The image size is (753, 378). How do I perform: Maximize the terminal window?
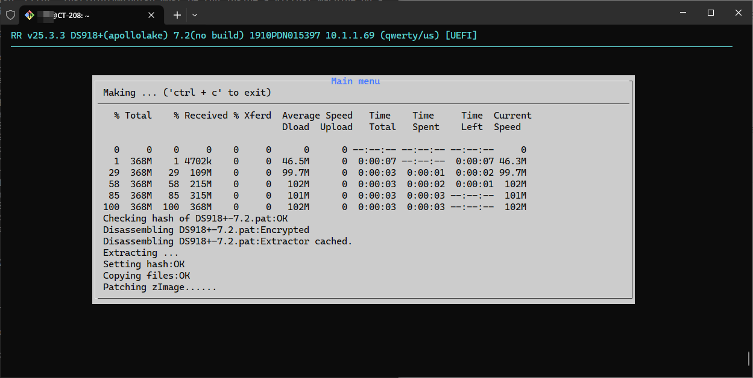click(x=711, y=13)
